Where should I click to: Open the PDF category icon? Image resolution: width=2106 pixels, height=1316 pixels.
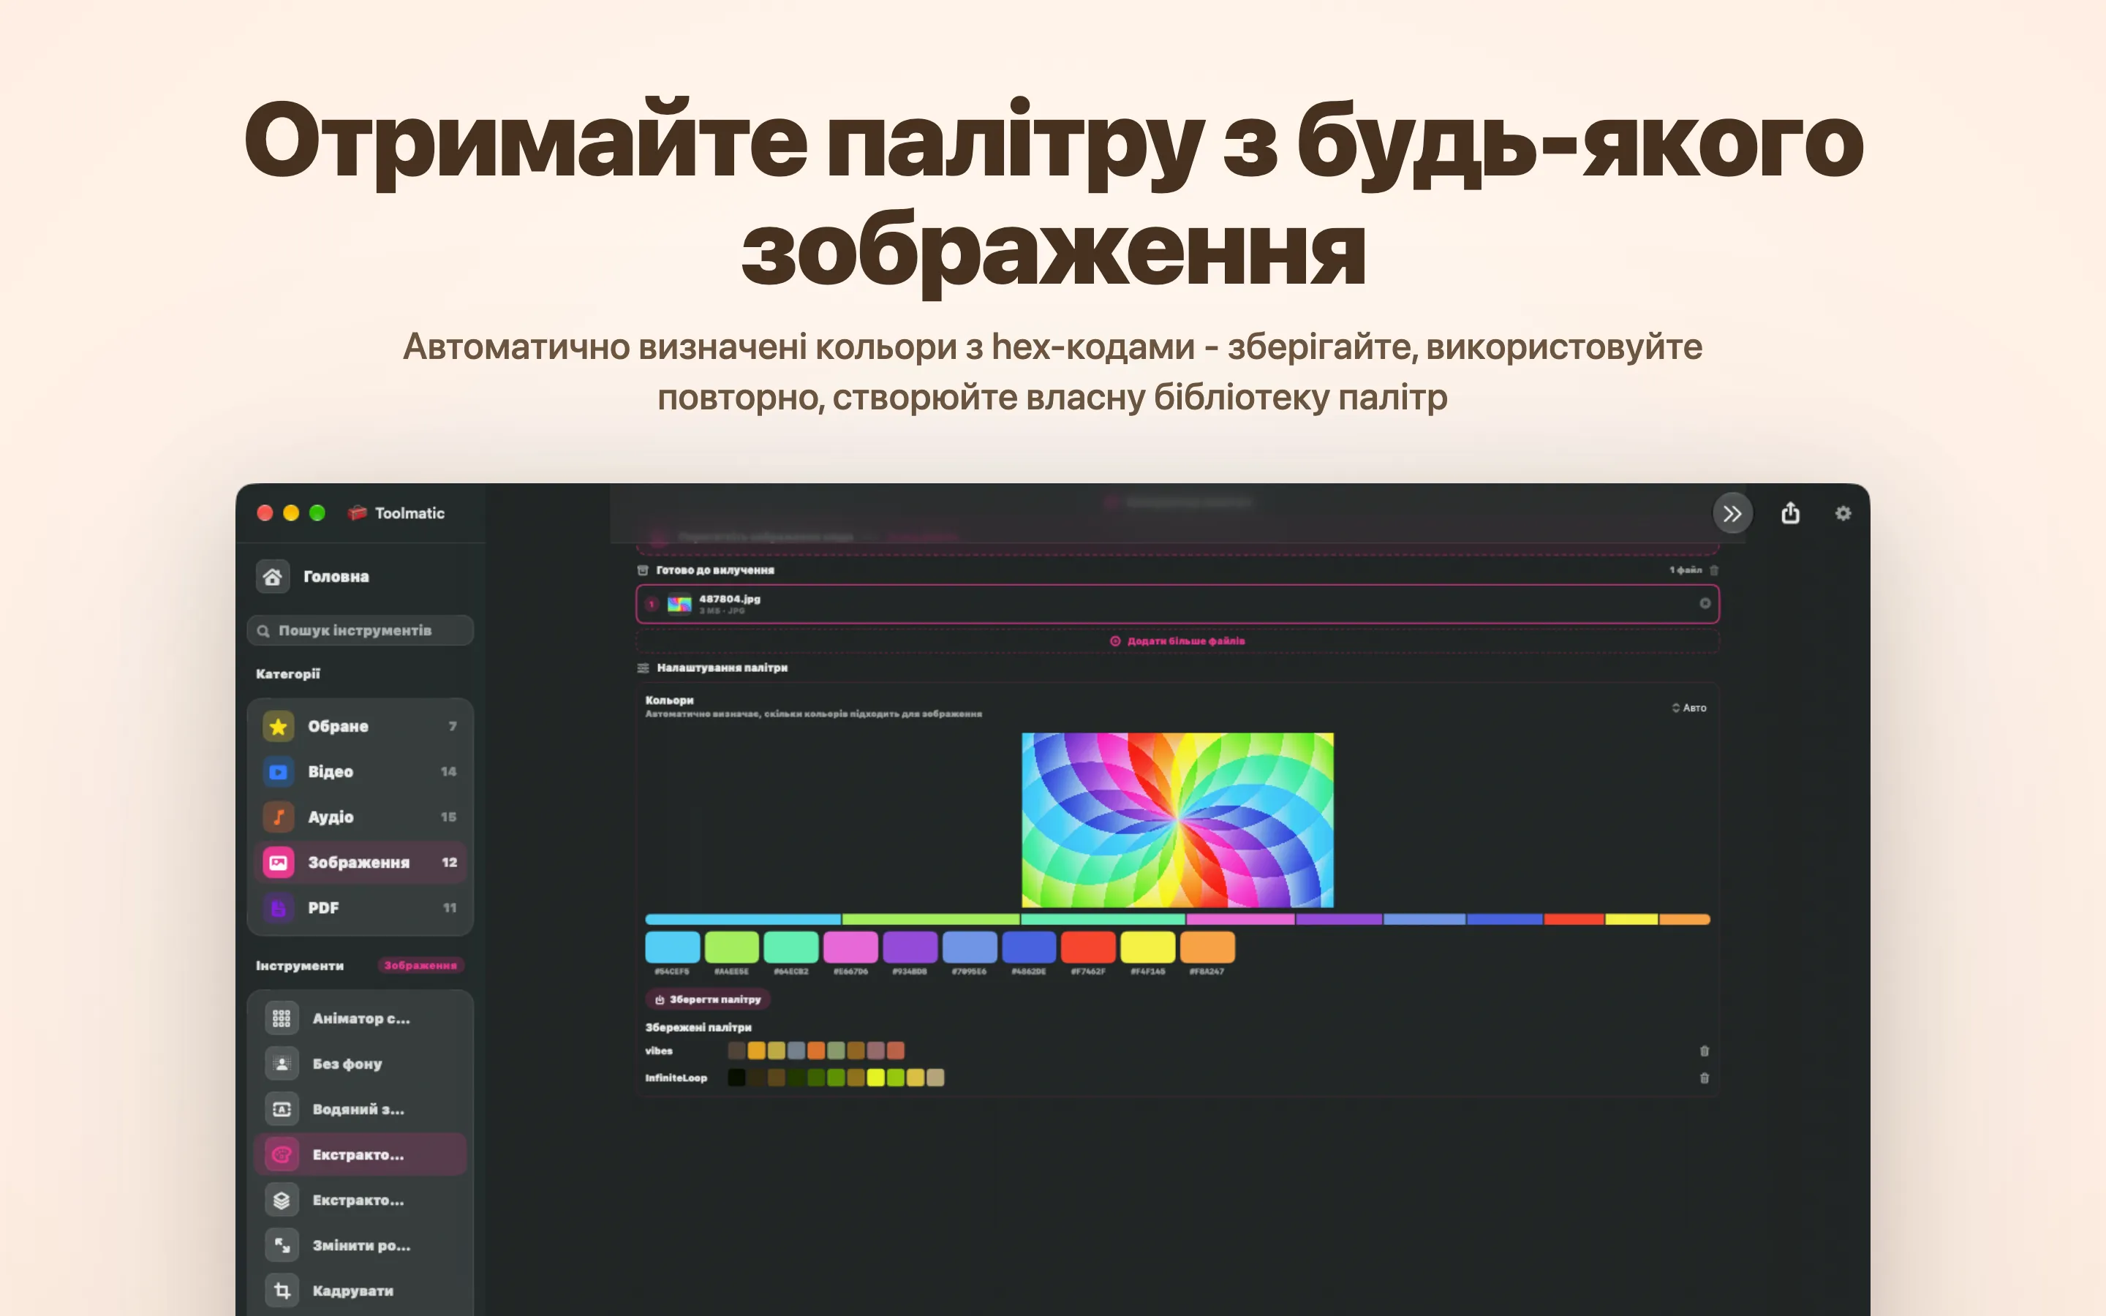point(279,908)
